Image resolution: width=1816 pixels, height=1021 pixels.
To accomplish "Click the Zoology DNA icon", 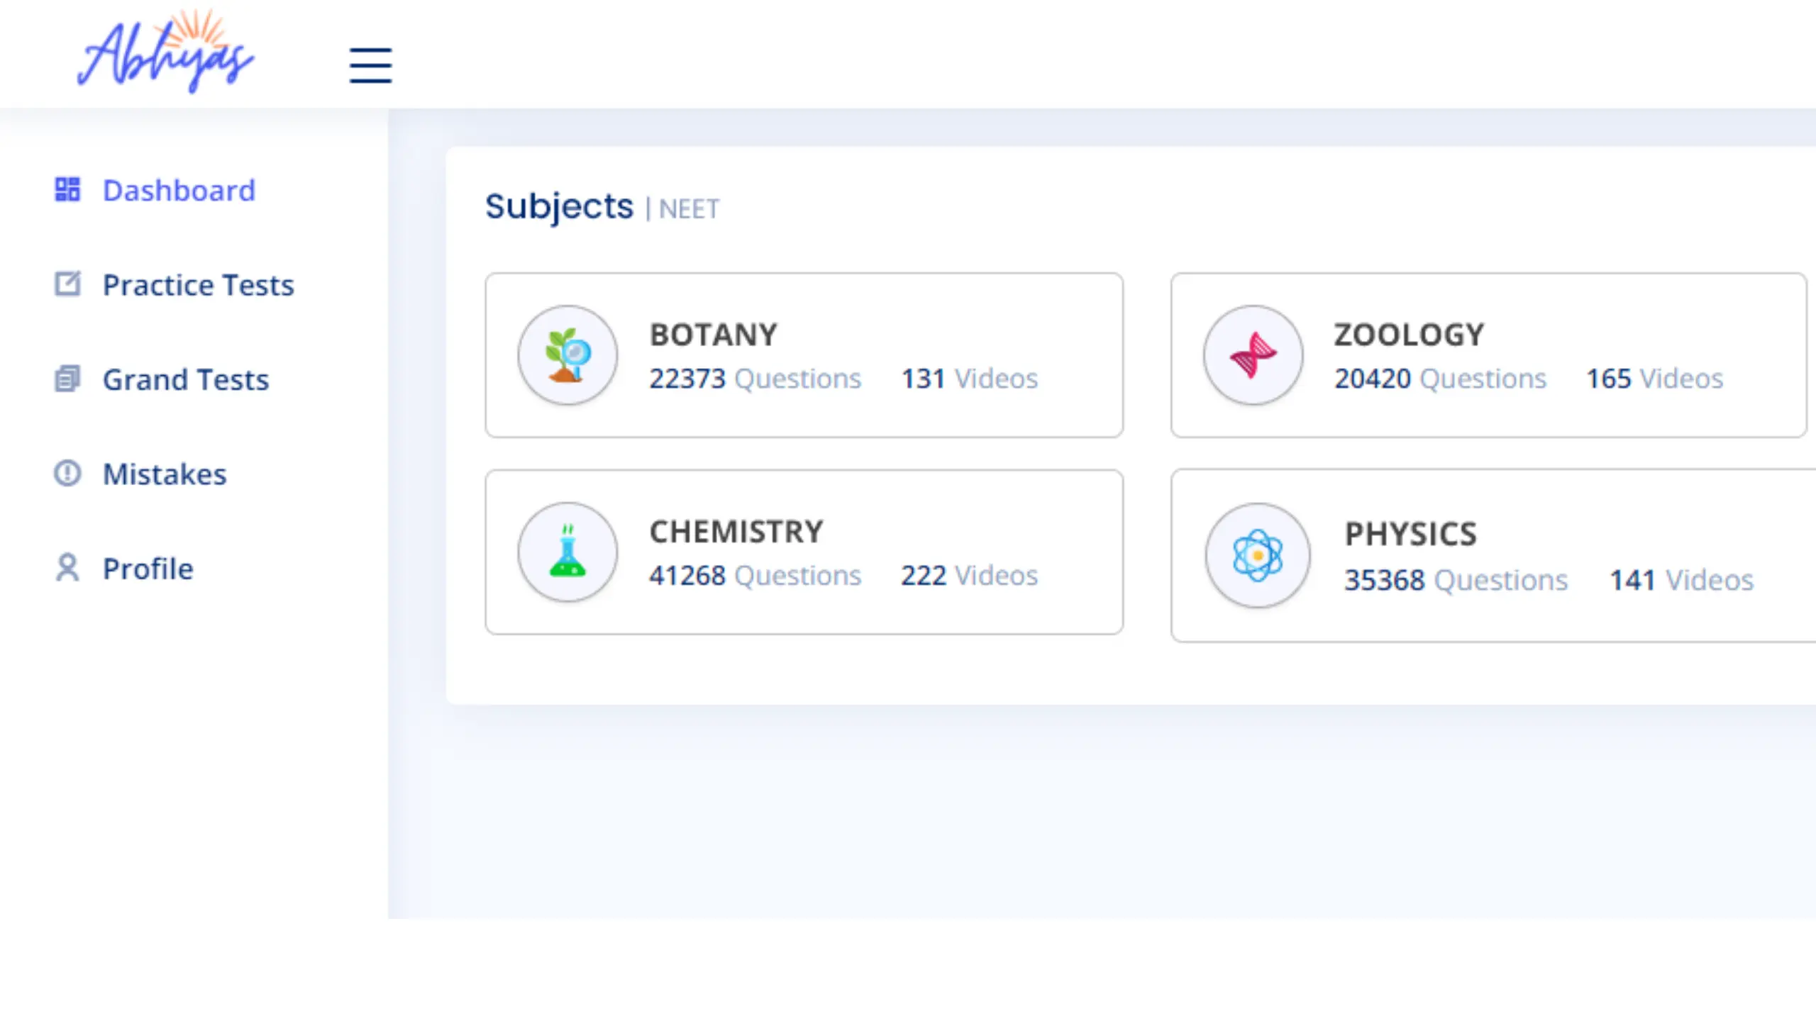I will coord(1253,355).
